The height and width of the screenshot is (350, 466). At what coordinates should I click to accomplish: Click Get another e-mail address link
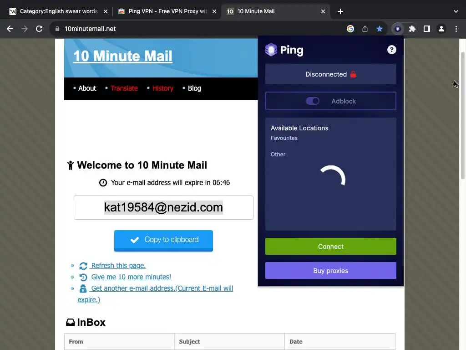162,288
